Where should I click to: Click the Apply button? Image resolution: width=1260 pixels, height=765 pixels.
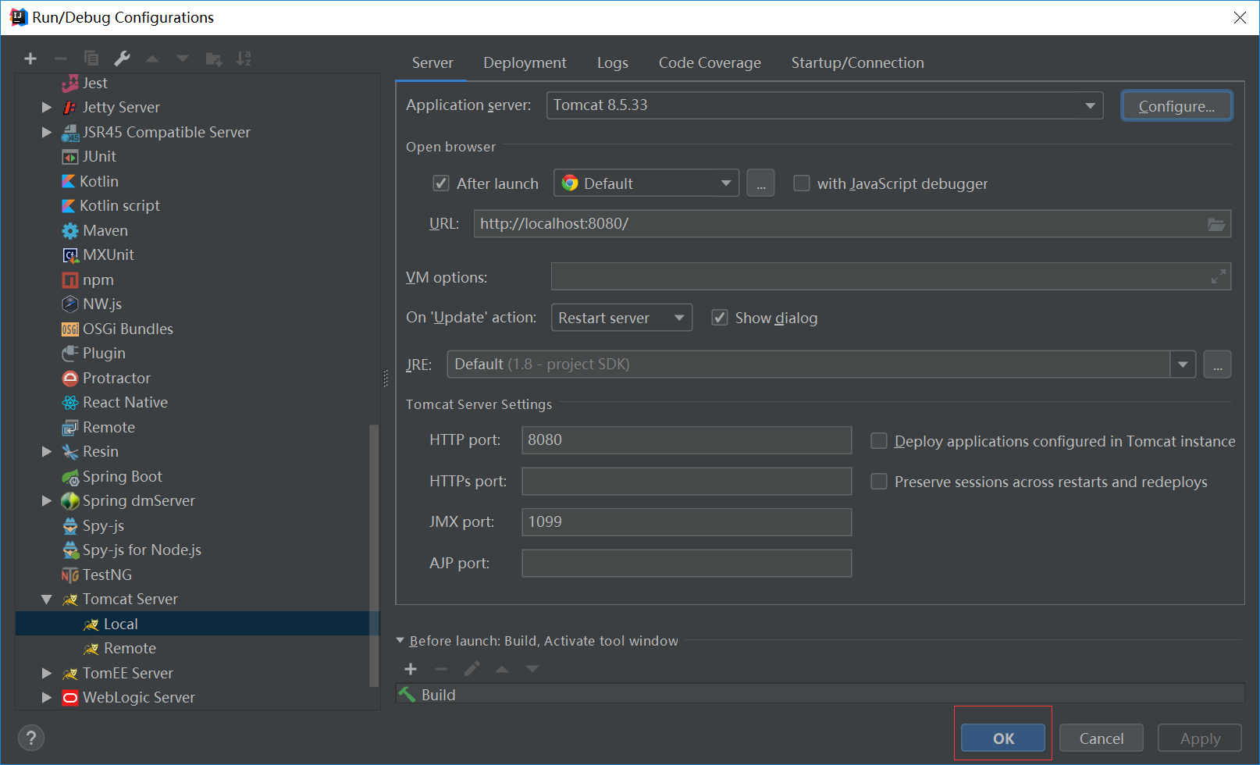[1200, 738]
